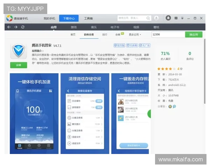
Task: Click the green next-screenshot arrow button
Action: pos(149,114)
